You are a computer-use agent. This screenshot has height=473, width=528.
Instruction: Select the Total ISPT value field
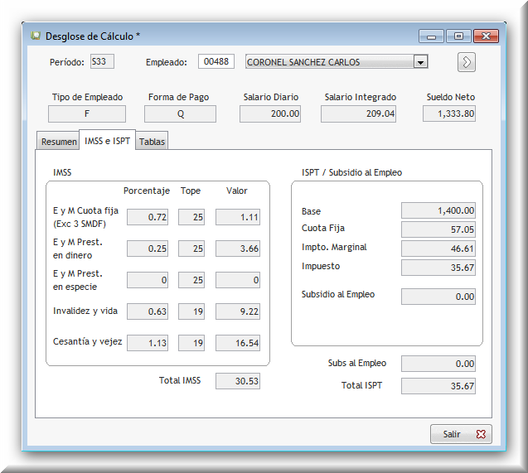click(x=438, y=386)
